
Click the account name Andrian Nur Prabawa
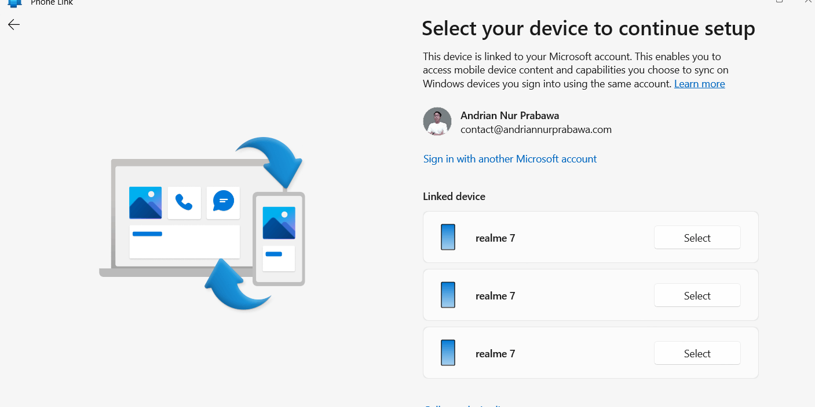[x=510, y=116]
